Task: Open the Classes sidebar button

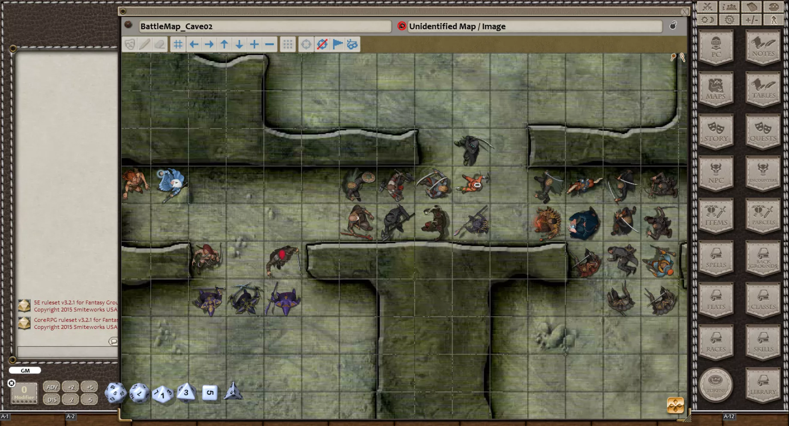Action: (763, 300)
